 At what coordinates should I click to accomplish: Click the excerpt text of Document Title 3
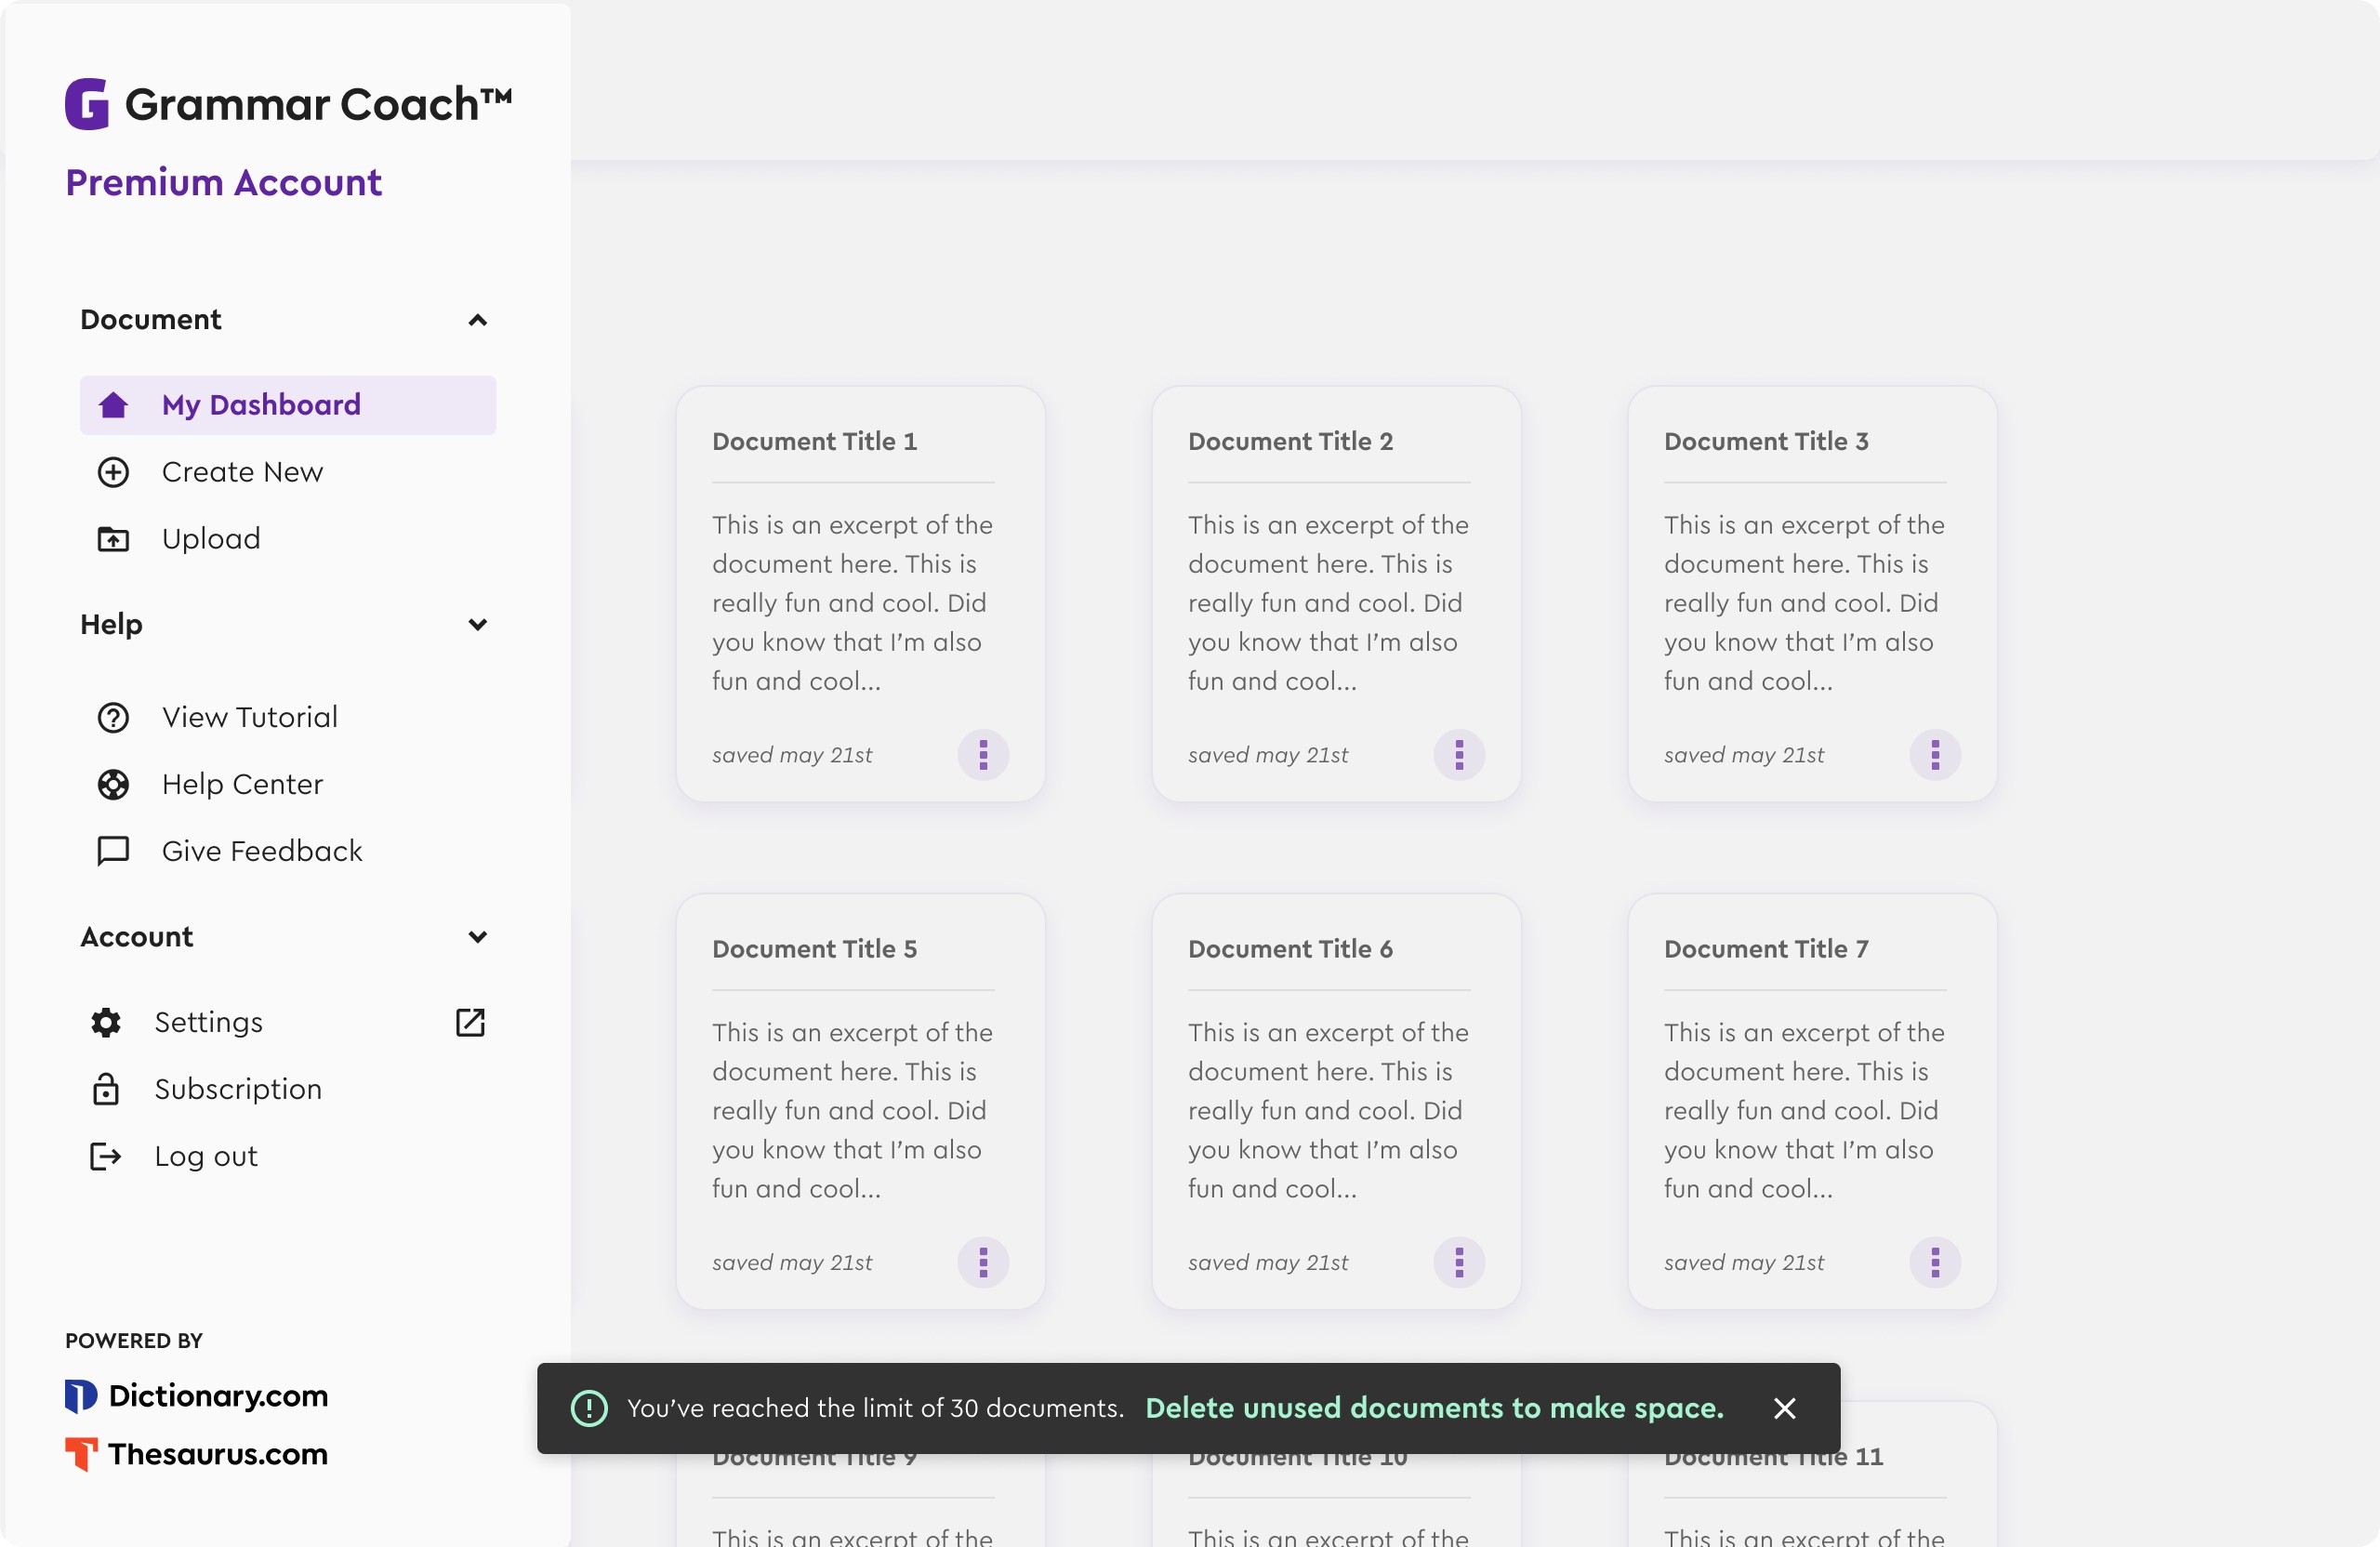click(1804, 603)
